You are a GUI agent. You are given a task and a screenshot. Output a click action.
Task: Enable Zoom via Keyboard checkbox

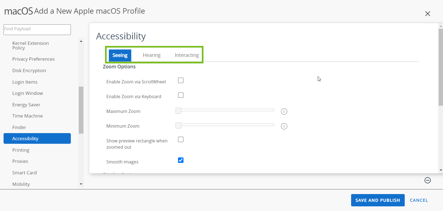(181, 95)
